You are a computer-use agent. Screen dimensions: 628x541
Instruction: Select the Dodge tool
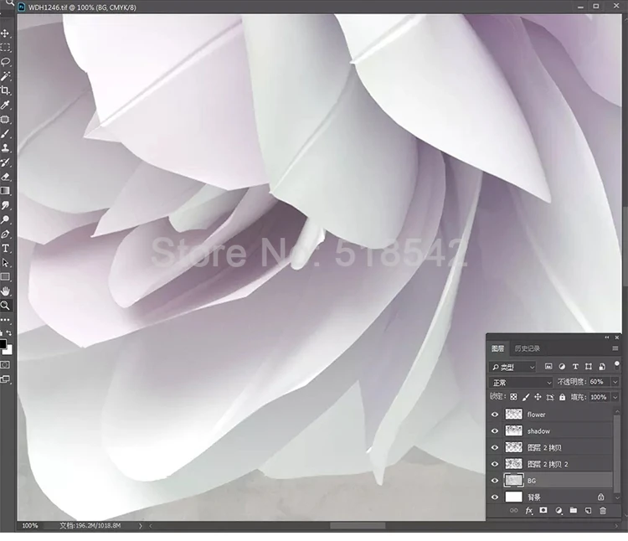point(5,220)
